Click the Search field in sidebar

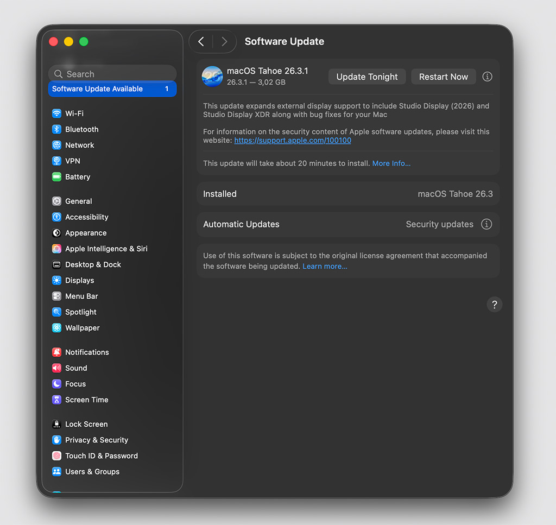coord(112,74)
